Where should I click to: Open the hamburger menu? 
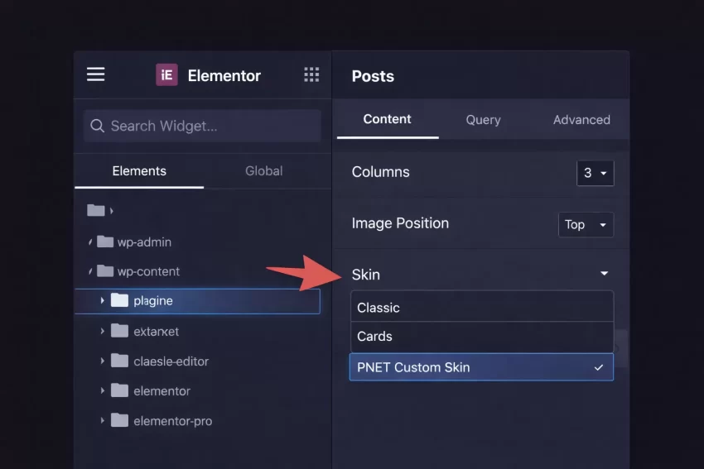[x=95, y=74]
